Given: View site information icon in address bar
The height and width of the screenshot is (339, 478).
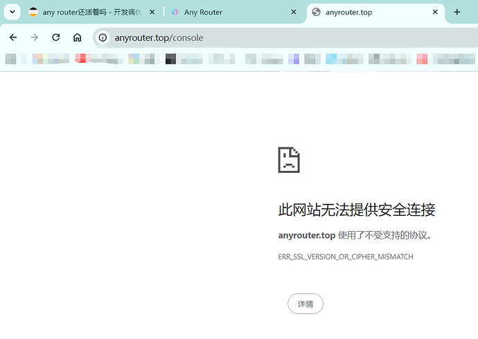Looking at the screenshot, I should point(103,37).
